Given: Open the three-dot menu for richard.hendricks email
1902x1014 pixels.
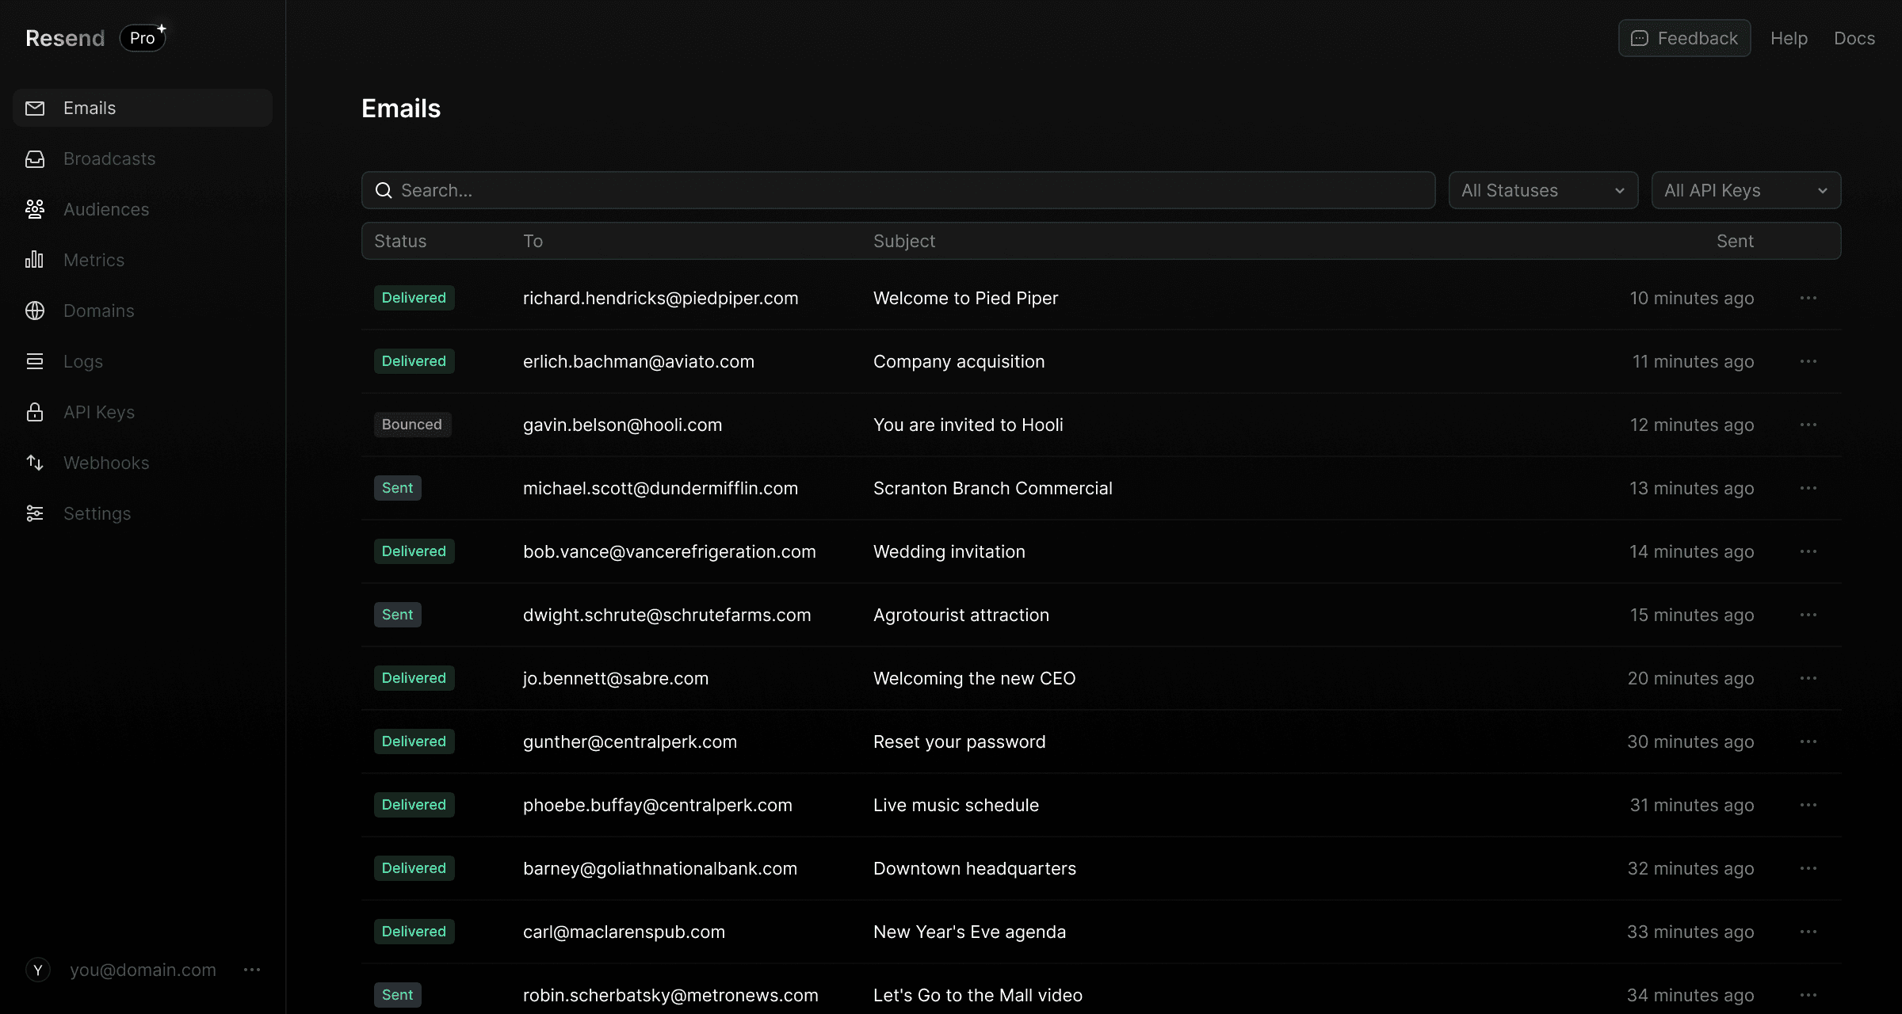Looking at the screenshot, I should click(1808, 297).
